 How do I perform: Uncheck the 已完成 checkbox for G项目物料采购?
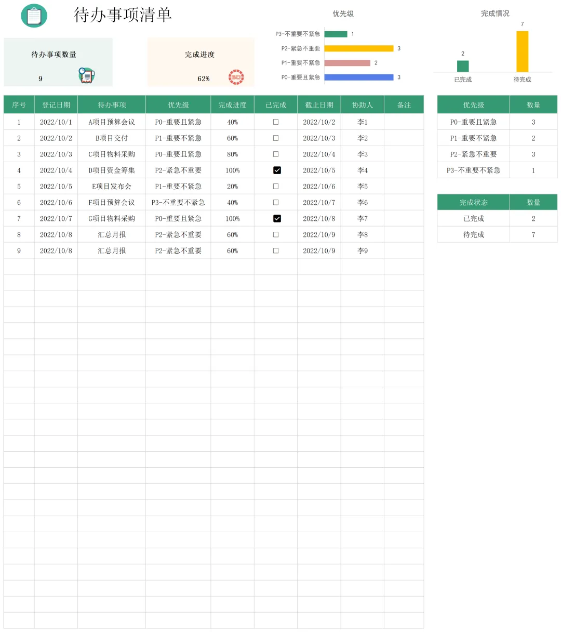(277, 219)
